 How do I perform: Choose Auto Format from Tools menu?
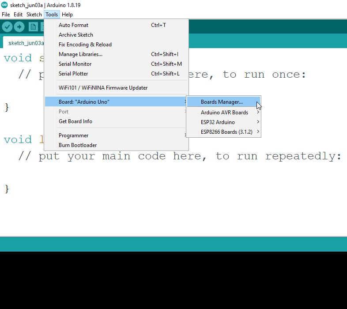click(x=73, y=25)
